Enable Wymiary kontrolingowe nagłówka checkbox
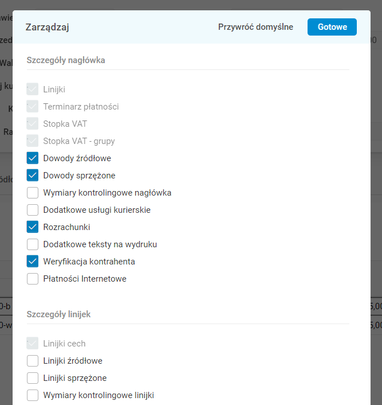The width and height of the screenshot is (382, 405). click(x=33, y=193)
